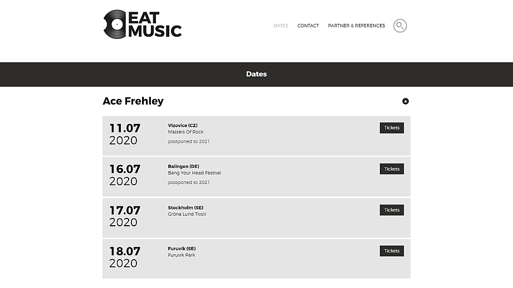Get tickets for Furuvik Park show
The image size is (513, 288).
point(392,251)
